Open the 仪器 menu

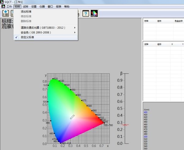[x=42, y=6]
